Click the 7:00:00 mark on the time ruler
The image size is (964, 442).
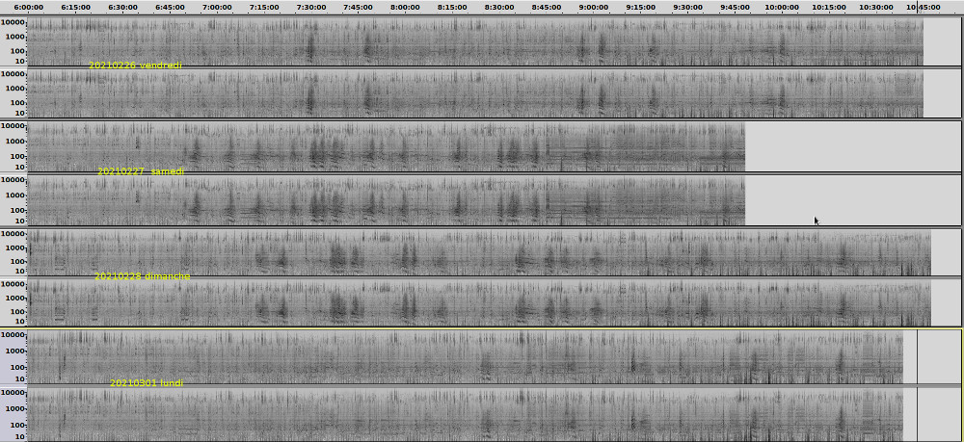click(217, 7)
